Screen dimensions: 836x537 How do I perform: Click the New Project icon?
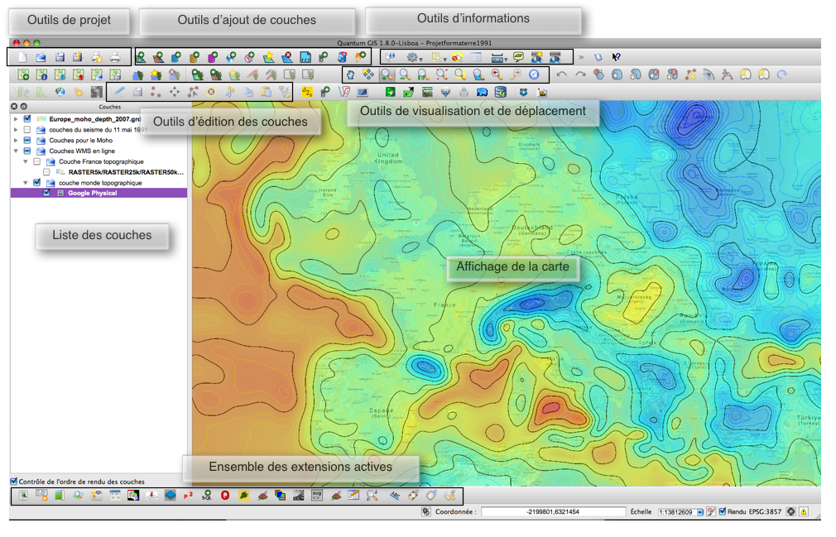tap(22, 57)
